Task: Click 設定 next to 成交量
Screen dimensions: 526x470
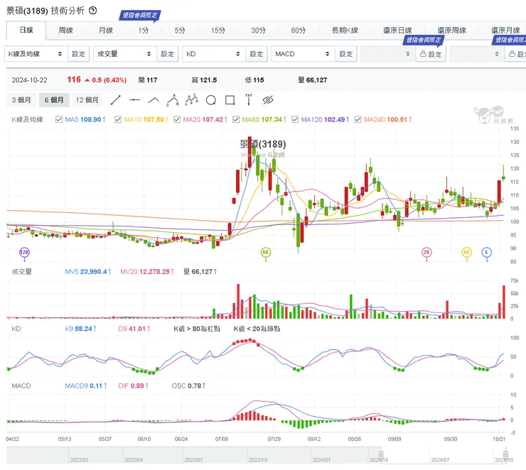Action: pyautogui.click(x=167, y=54)
